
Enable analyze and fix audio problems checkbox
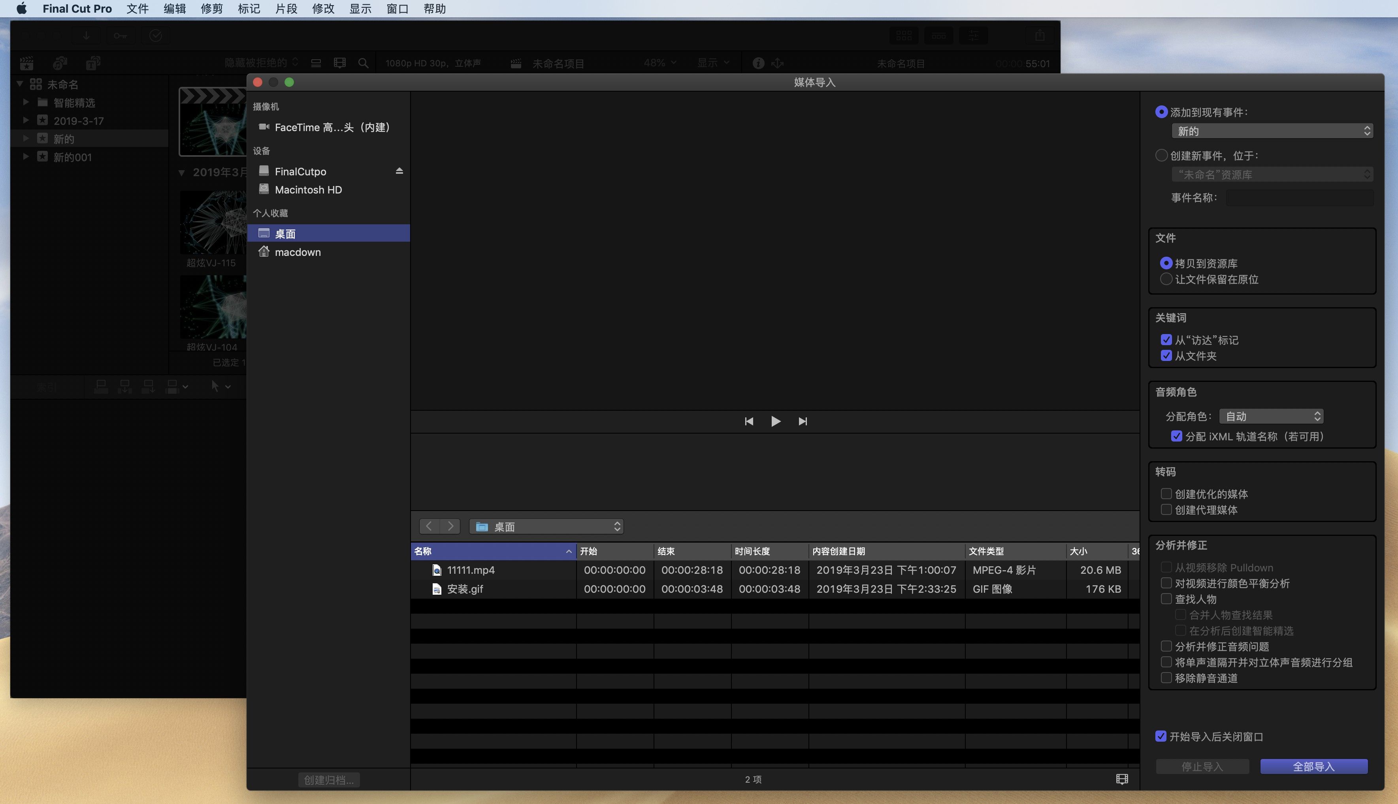pyautogui.click(x=1166, y=646)
